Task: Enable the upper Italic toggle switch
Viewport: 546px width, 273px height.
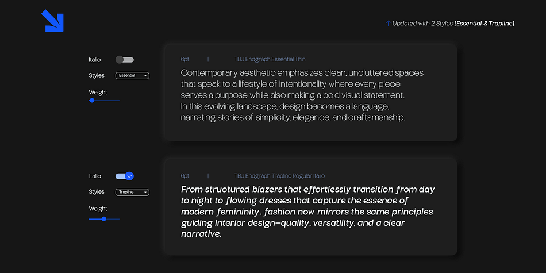Action: (x=125, y=60)
